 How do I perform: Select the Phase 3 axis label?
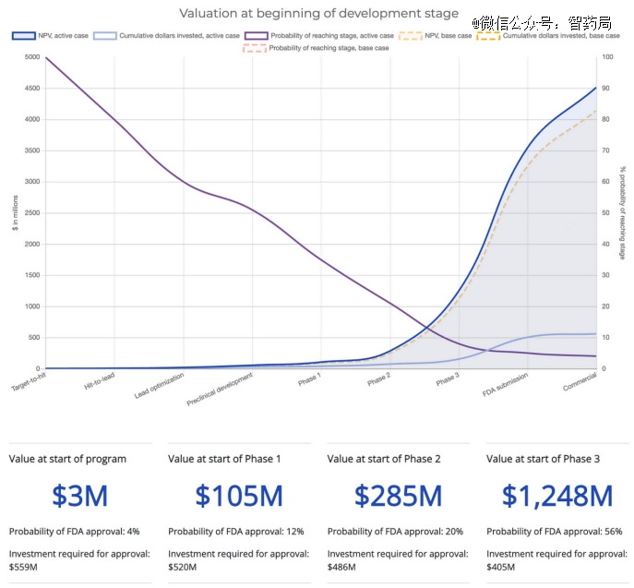tap(448, 379)
